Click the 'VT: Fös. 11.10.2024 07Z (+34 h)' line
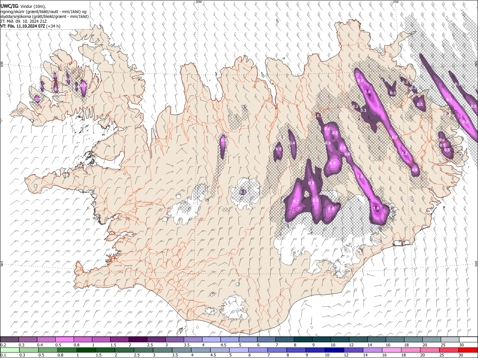Viewport: 478px width, 358px height. click(x=30, y=26)
